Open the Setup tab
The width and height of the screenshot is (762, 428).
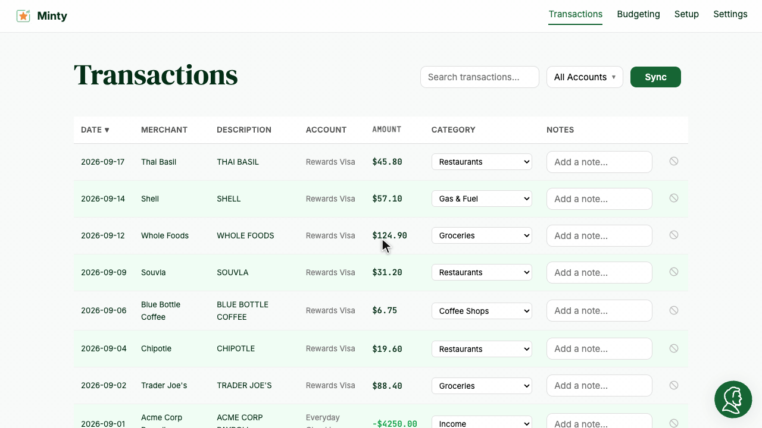(686, 14)
